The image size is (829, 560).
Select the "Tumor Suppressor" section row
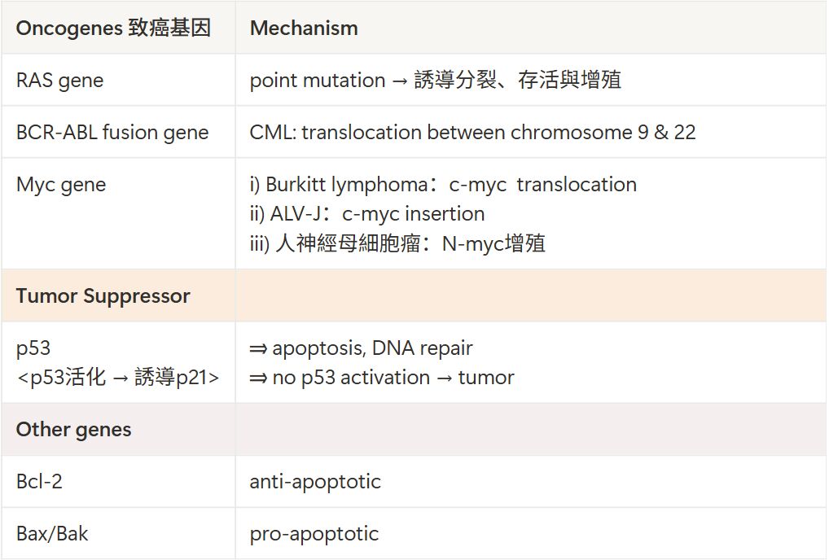pos(103,295)
